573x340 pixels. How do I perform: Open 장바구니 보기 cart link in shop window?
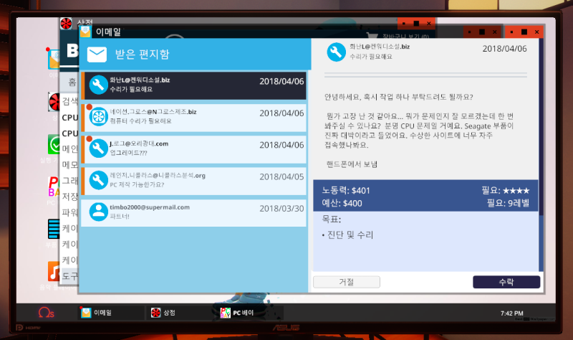(405, 37)
